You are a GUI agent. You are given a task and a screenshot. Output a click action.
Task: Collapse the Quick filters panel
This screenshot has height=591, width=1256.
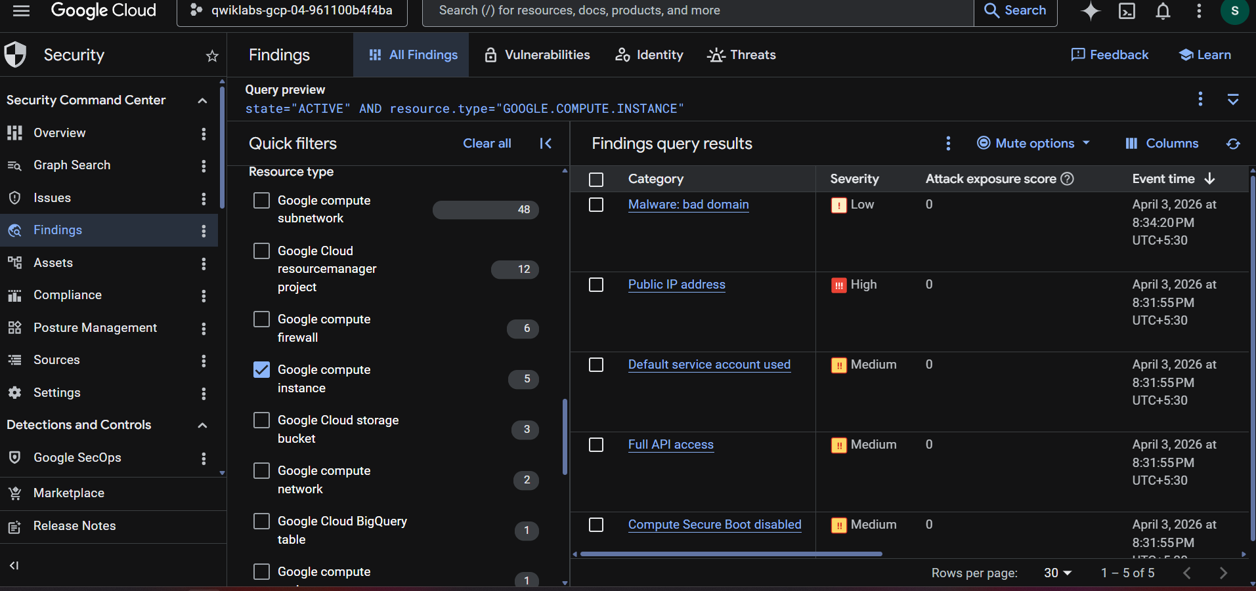[546, 144]
